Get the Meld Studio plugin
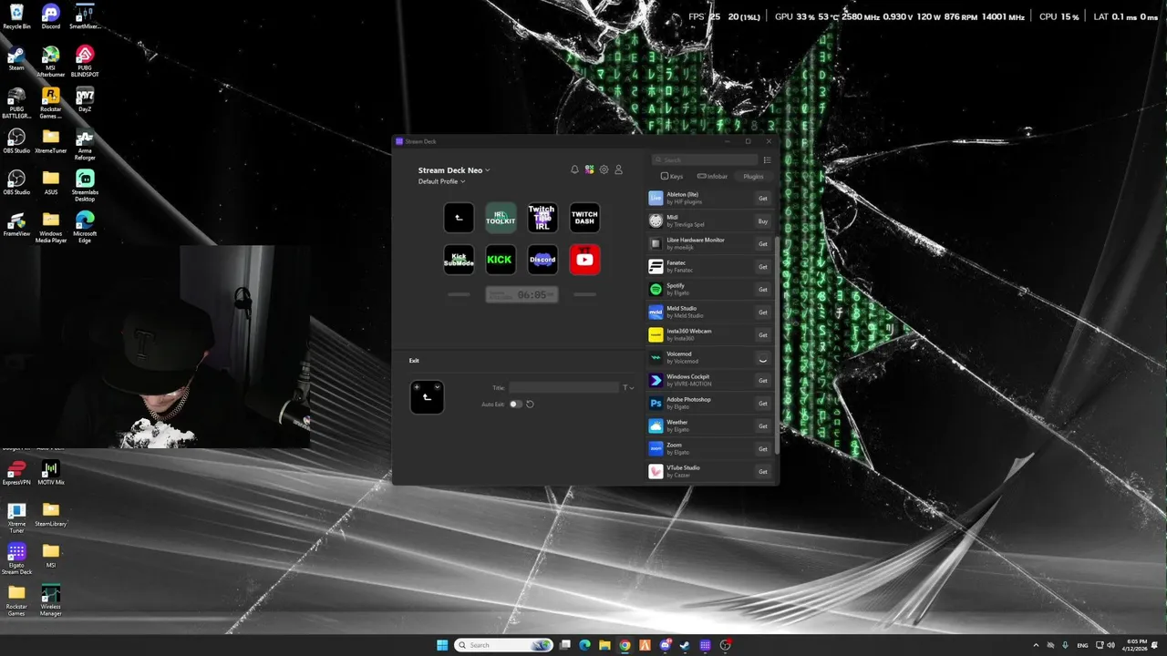Viewport: 1167px width, 656px height. [x=763, y=312]
